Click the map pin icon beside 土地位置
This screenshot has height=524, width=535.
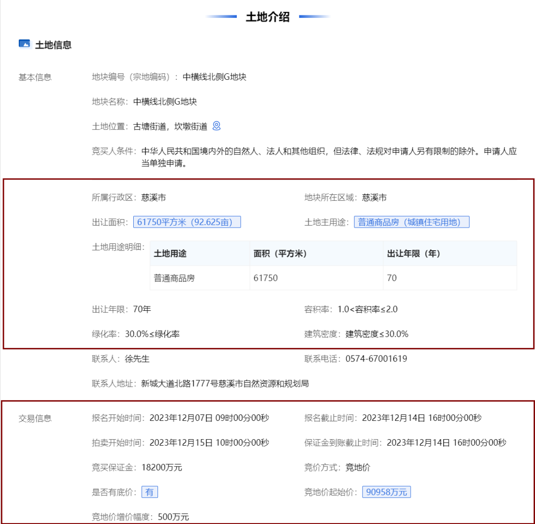[216, 126]
